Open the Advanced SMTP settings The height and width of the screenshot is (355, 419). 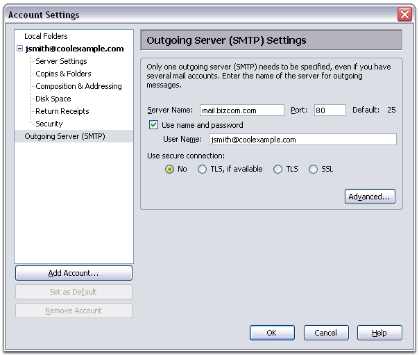pos(370,197)
